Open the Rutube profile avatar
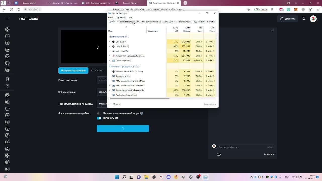Image resolution: width=322 pixels, height=181 pixels. point(313,19)
